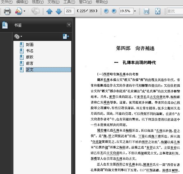Click the bookmark icon beside 封面
Viewport: 183px width, 174px height.
[22, 45]
